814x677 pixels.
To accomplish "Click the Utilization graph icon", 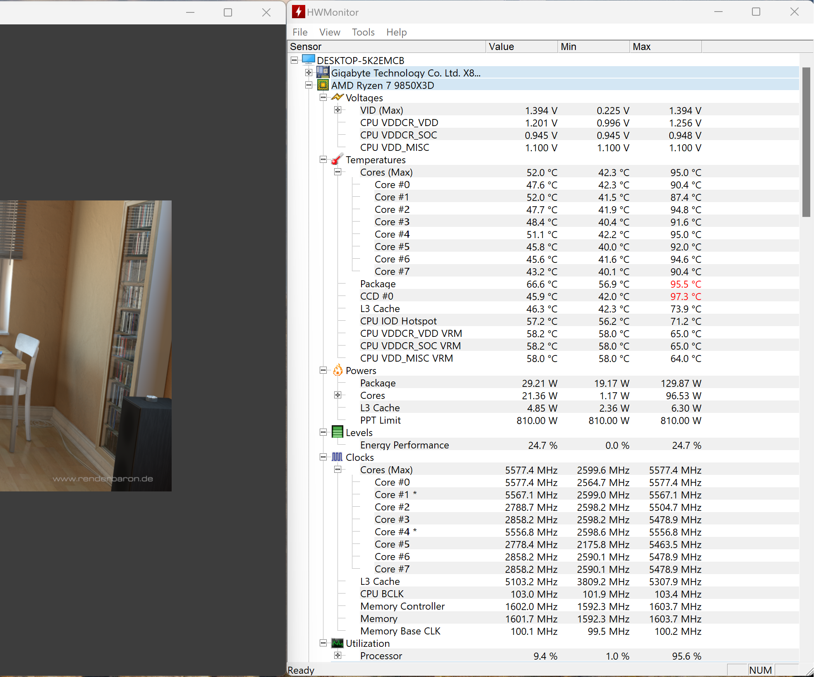I will pyautogui.click(x=338, y=643).
